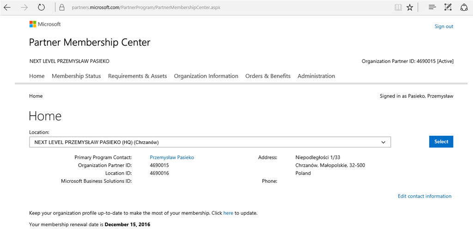Click the renewal date December 15, 2016
This screenshot has height=229, width=473.
127,224
